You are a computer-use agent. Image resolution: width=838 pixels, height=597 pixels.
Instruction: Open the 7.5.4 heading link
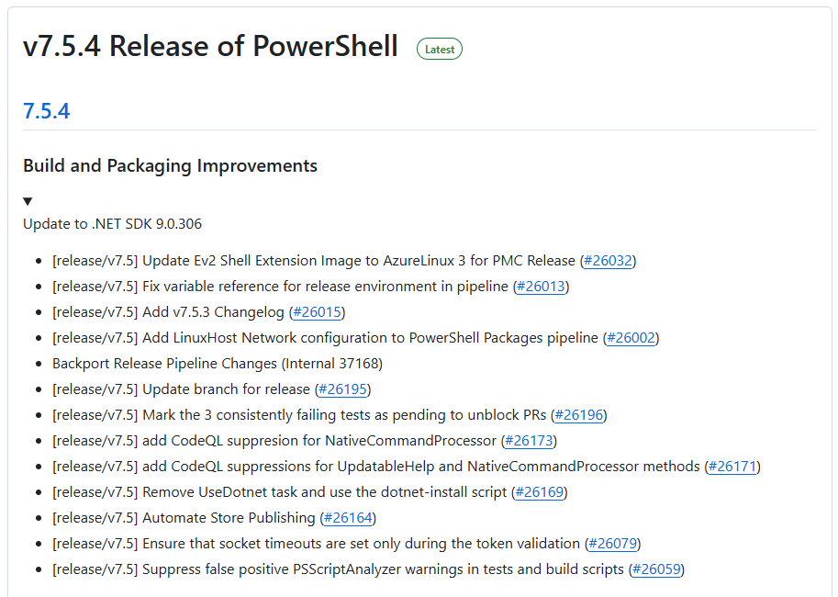pyautogui.click(x=46, y=111)
